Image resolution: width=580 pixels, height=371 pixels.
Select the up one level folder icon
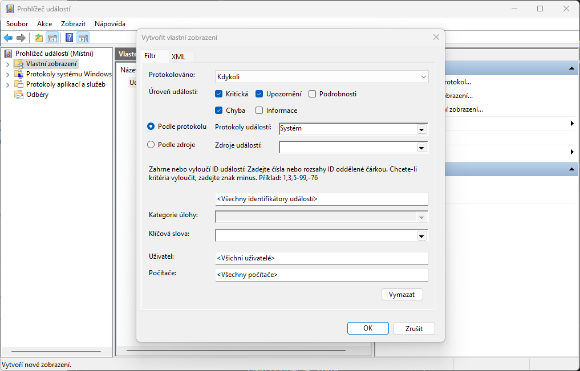pyautogui.click(x=38, y=38)
